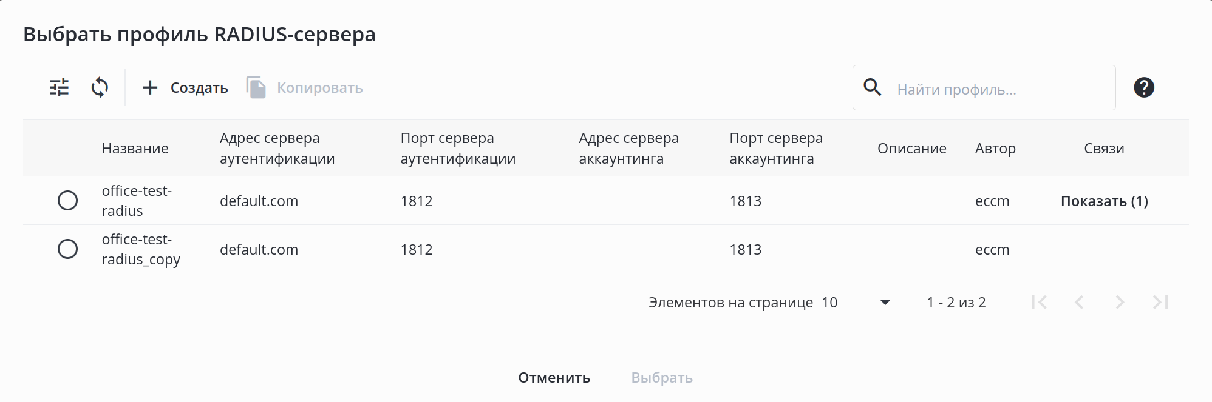
Task: Select the office-test-radius profile radio button
Action: [x=67, y=201]
